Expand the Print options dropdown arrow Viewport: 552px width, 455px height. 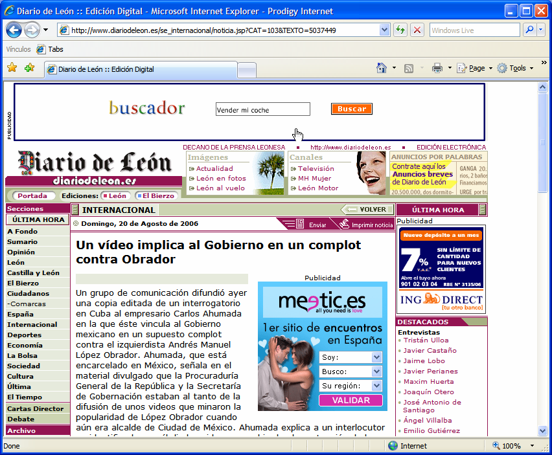click(x=450, y=68)
